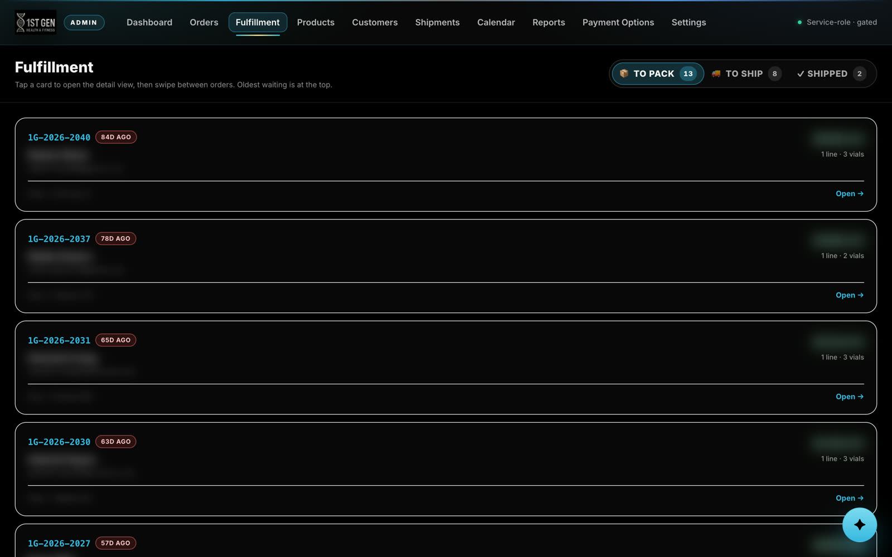
Task: Click "1 line · 3 vials" on order 1G-2026-2030
Action: point(842,458)
